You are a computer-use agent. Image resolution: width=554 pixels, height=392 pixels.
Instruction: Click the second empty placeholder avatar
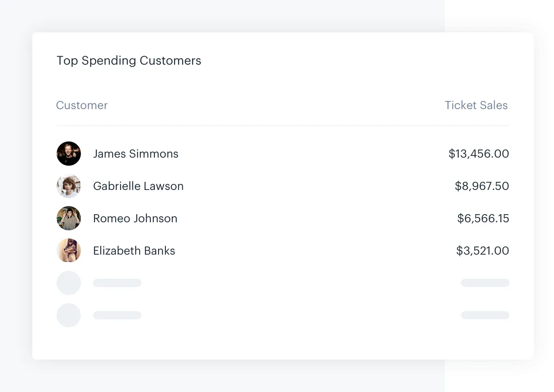coord(69,315)
